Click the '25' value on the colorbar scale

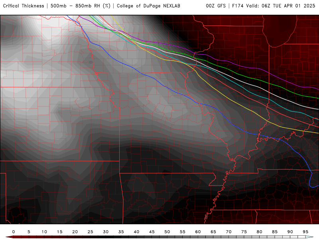pyautogui.click(x=91, y=232)
